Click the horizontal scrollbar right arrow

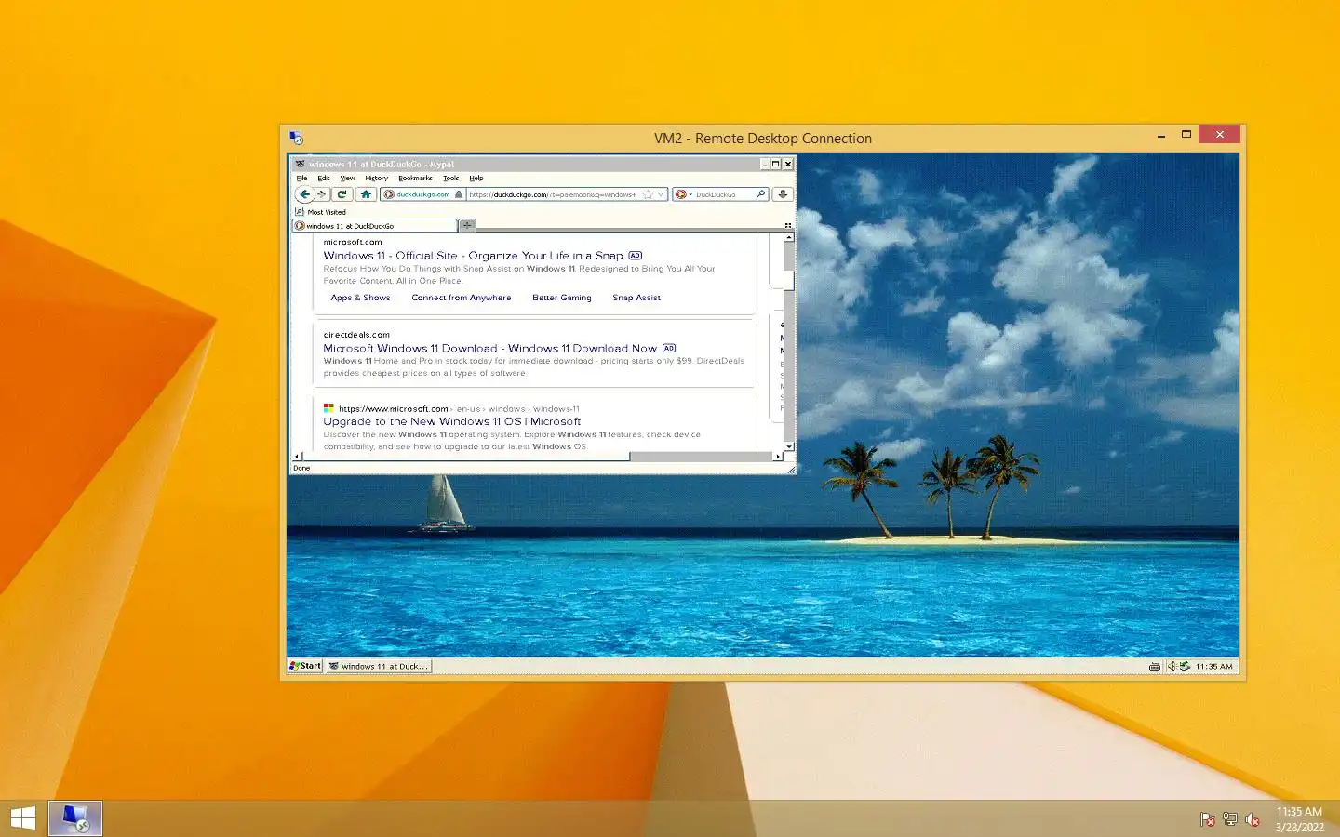[x=778, y=457]
